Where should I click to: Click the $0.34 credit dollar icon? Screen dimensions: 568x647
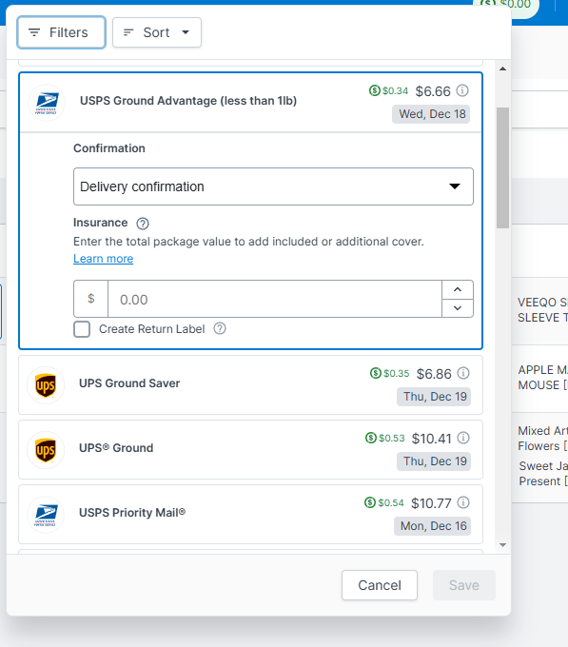(x=375, y=90)
